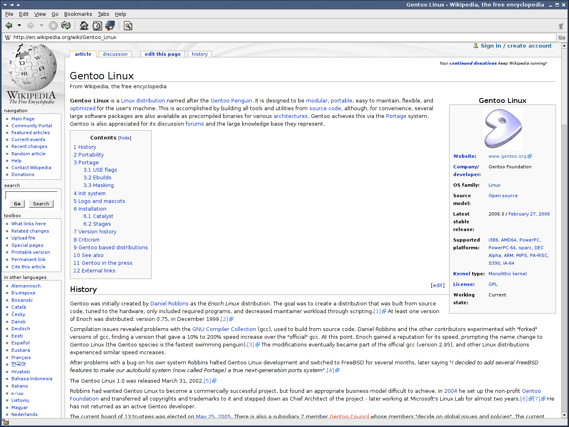Open the File menu
The image size is (569, 427).
tap(9, 14)
